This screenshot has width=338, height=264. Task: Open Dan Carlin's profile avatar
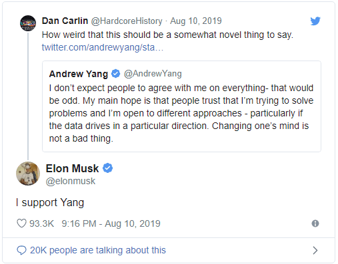click(x=28, y=23)
